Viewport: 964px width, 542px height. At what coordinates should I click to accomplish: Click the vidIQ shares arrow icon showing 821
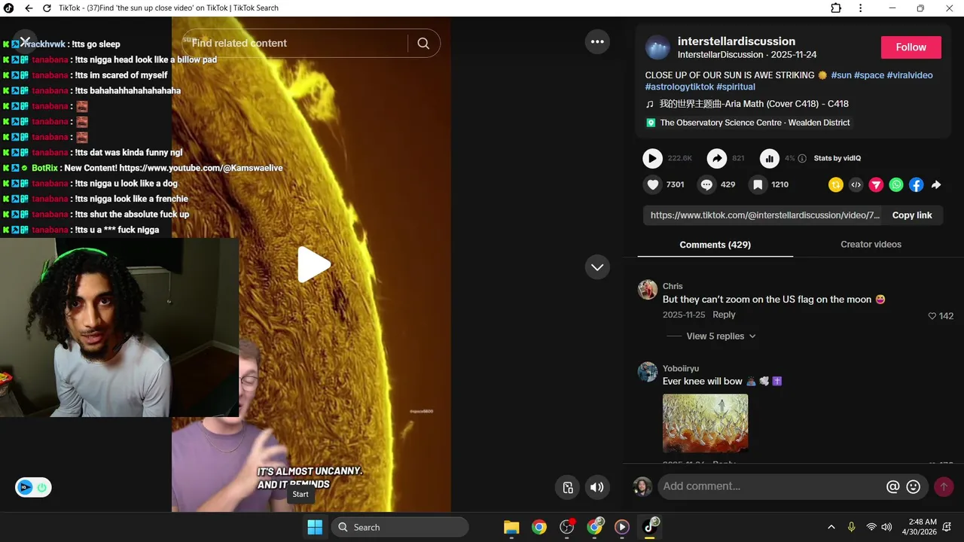717,158
